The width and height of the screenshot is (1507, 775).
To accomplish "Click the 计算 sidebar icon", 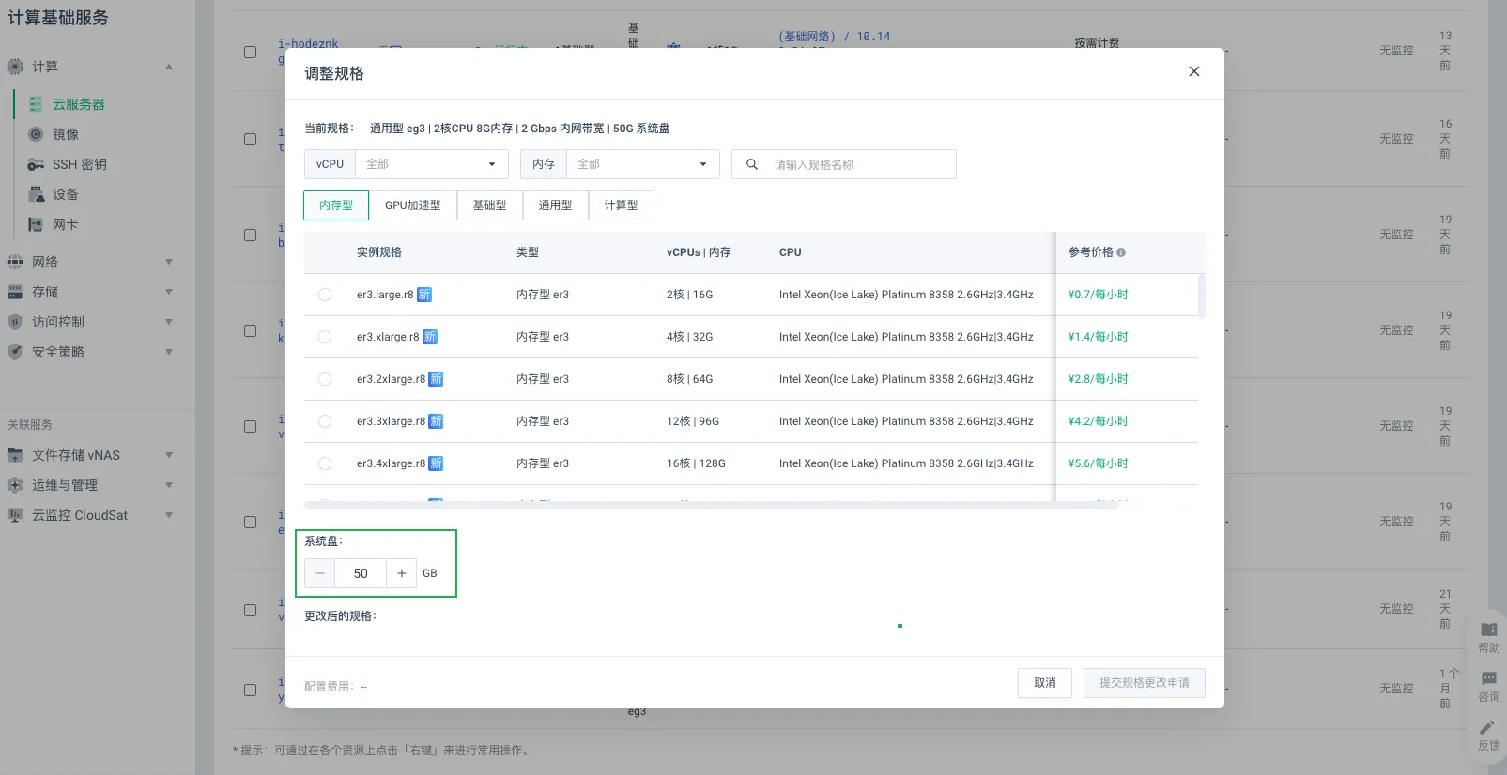I will (x=15, y=67).
